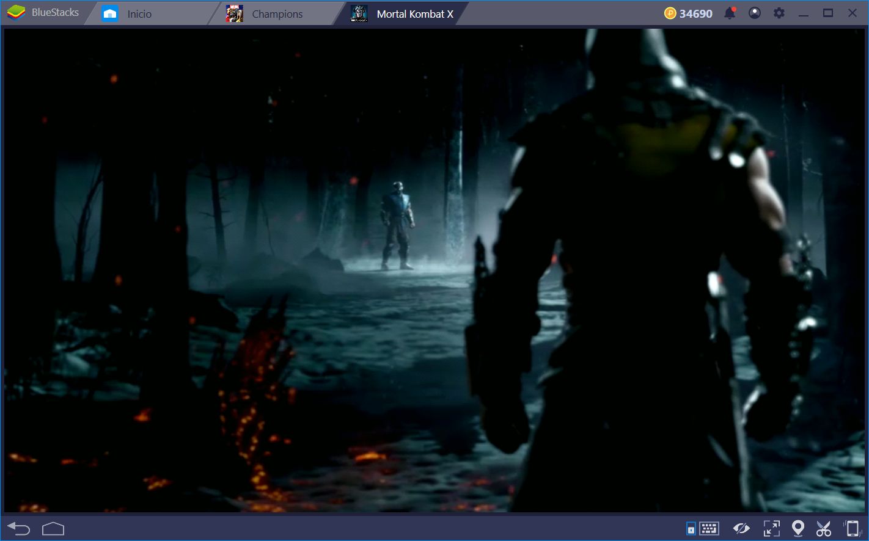Tap the Mortal Kombat intro cutscene
The height and width of the screenshot is (541, 869).
435,270
